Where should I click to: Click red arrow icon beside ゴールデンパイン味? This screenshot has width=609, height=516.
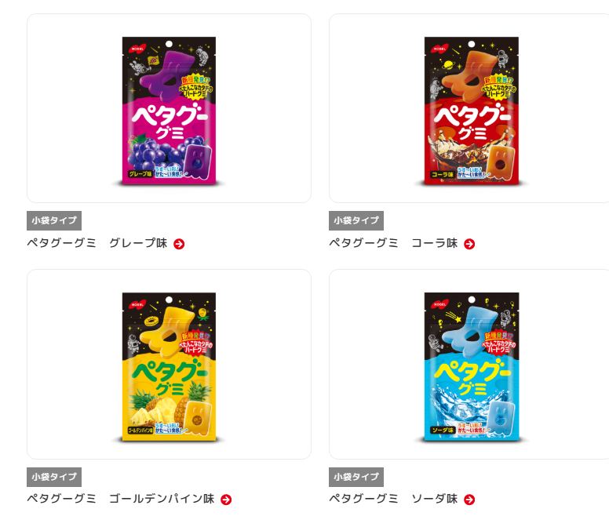click(226, 500)
